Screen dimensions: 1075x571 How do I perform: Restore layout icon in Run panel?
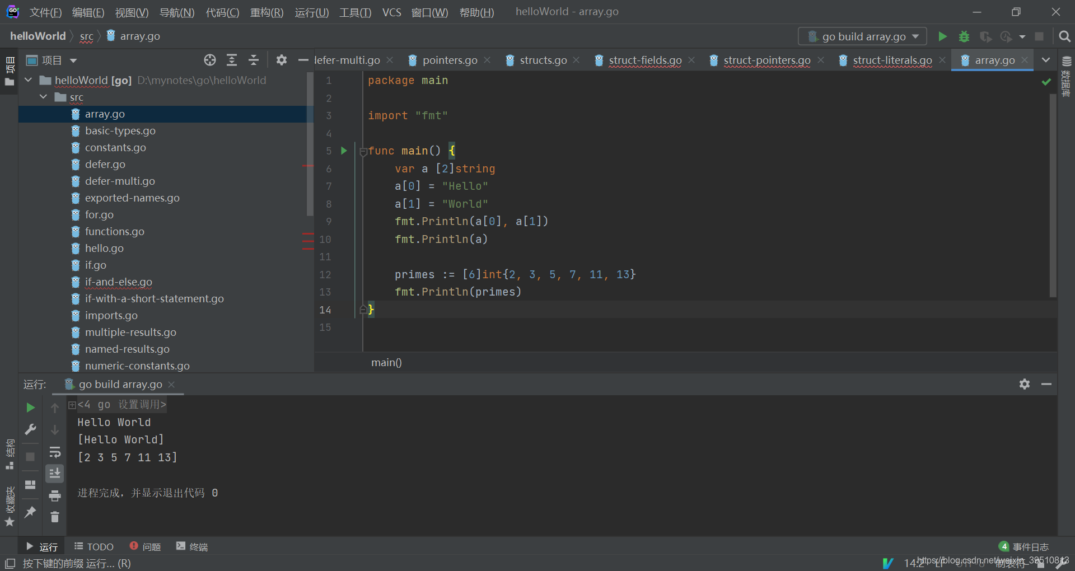tap(31, 484)
